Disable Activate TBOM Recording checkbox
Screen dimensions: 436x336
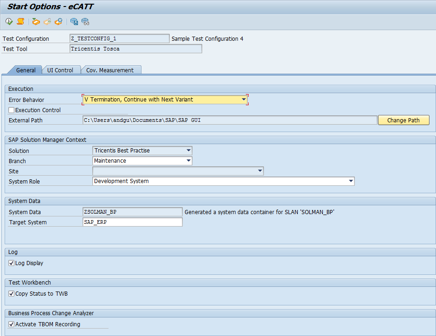[x=12, y=324]
